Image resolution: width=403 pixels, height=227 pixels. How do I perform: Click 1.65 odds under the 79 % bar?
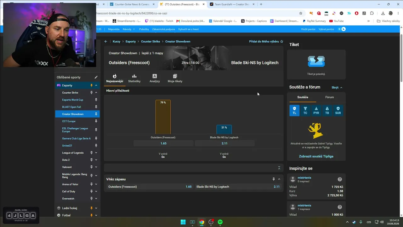[x=163, y=143]
